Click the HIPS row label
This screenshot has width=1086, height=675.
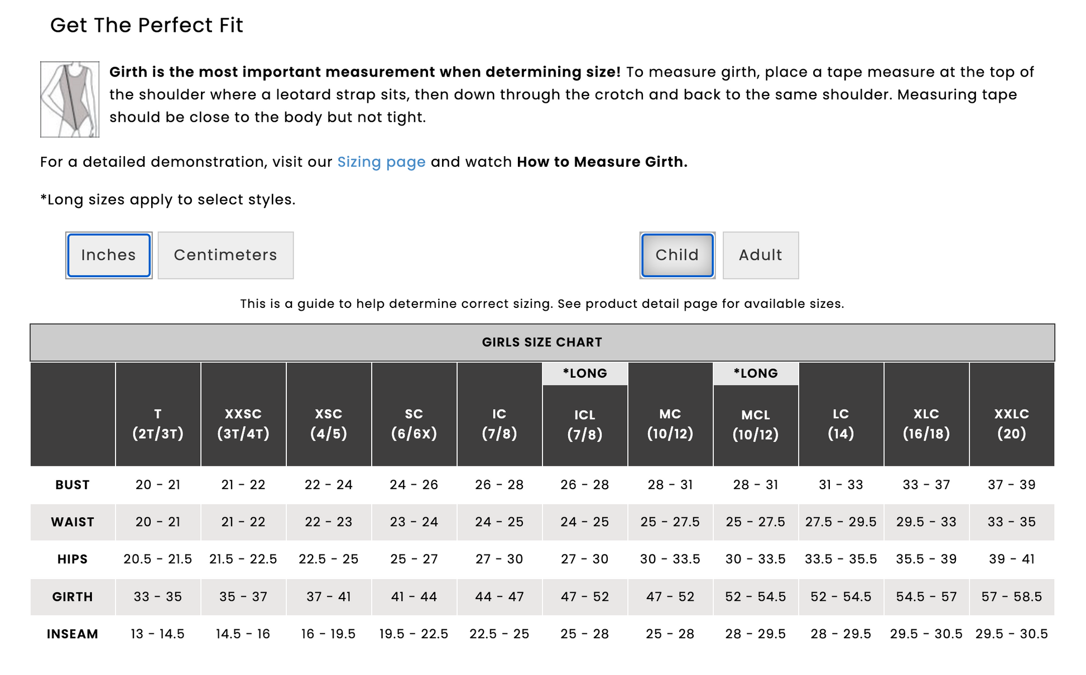(x=73, y=560)
